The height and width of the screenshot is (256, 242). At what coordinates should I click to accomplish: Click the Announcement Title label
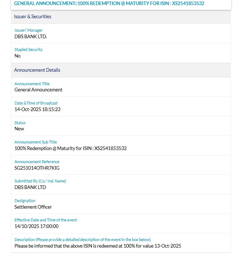tap(32, 84)
